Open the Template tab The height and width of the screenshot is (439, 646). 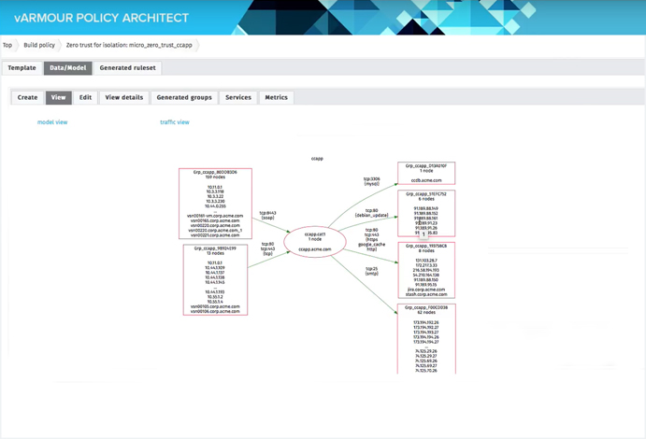pos(22,68)
